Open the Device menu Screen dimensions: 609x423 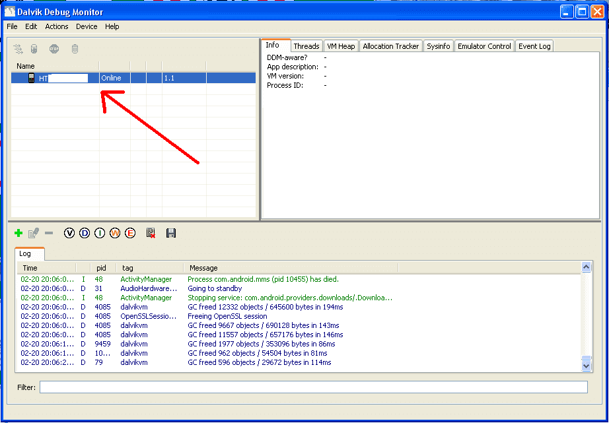click(x=87, y=26)
